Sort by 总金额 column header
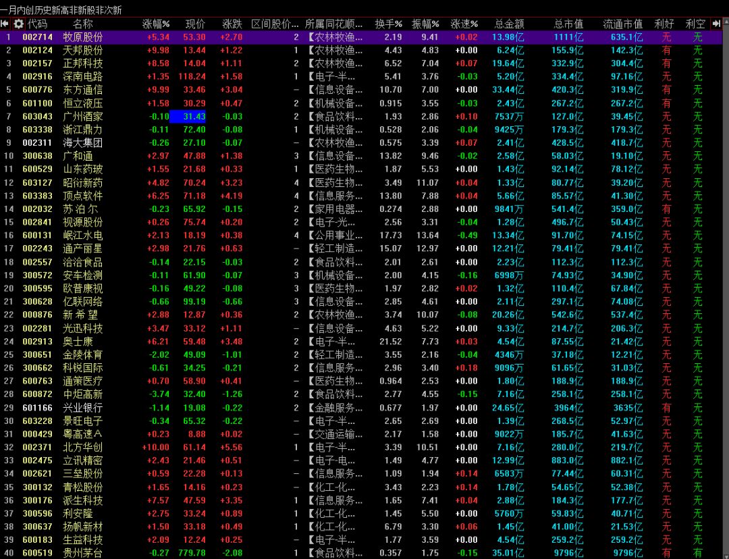The image size is (729, 559). tap(510, 23)
